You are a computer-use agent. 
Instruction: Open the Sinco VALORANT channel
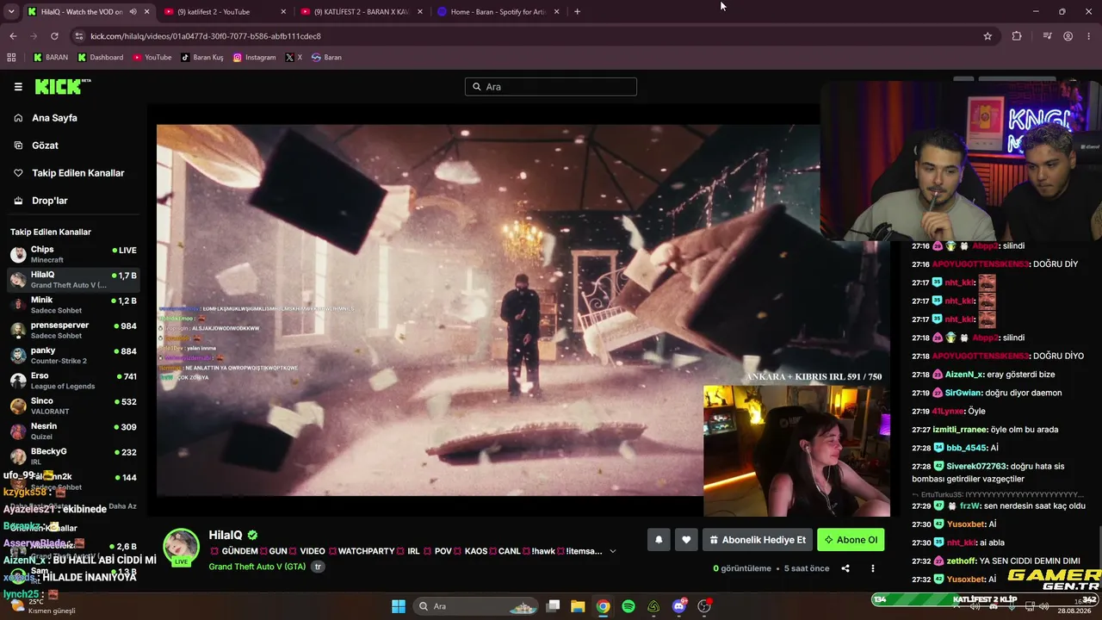pyautogui.click(x=73, y=406)
